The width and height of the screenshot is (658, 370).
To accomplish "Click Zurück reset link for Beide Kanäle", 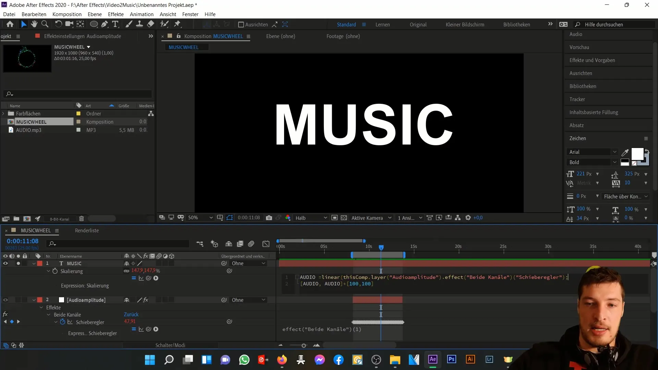I will point(131,314).
